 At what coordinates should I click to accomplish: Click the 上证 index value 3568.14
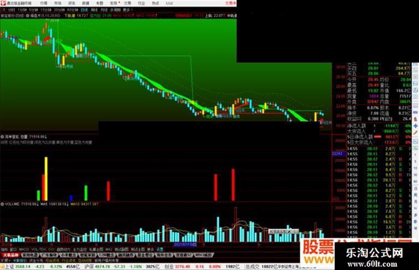23,266
